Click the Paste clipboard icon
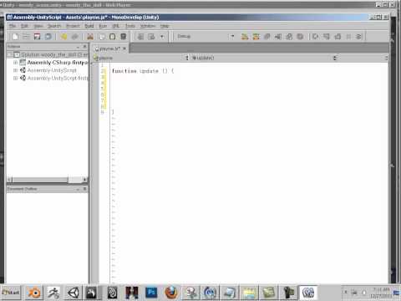Viewport: 401px width, 301px height. [112, 37]
